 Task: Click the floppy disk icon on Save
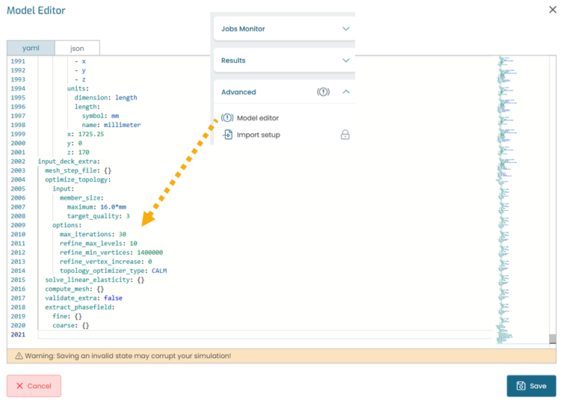[x=521, y=386]
